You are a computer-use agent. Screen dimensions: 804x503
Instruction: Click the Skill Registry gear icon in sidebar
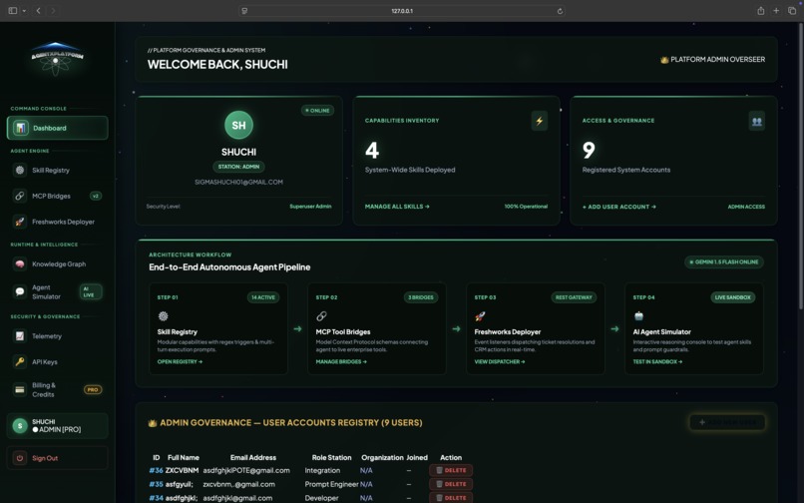point(20,170)
